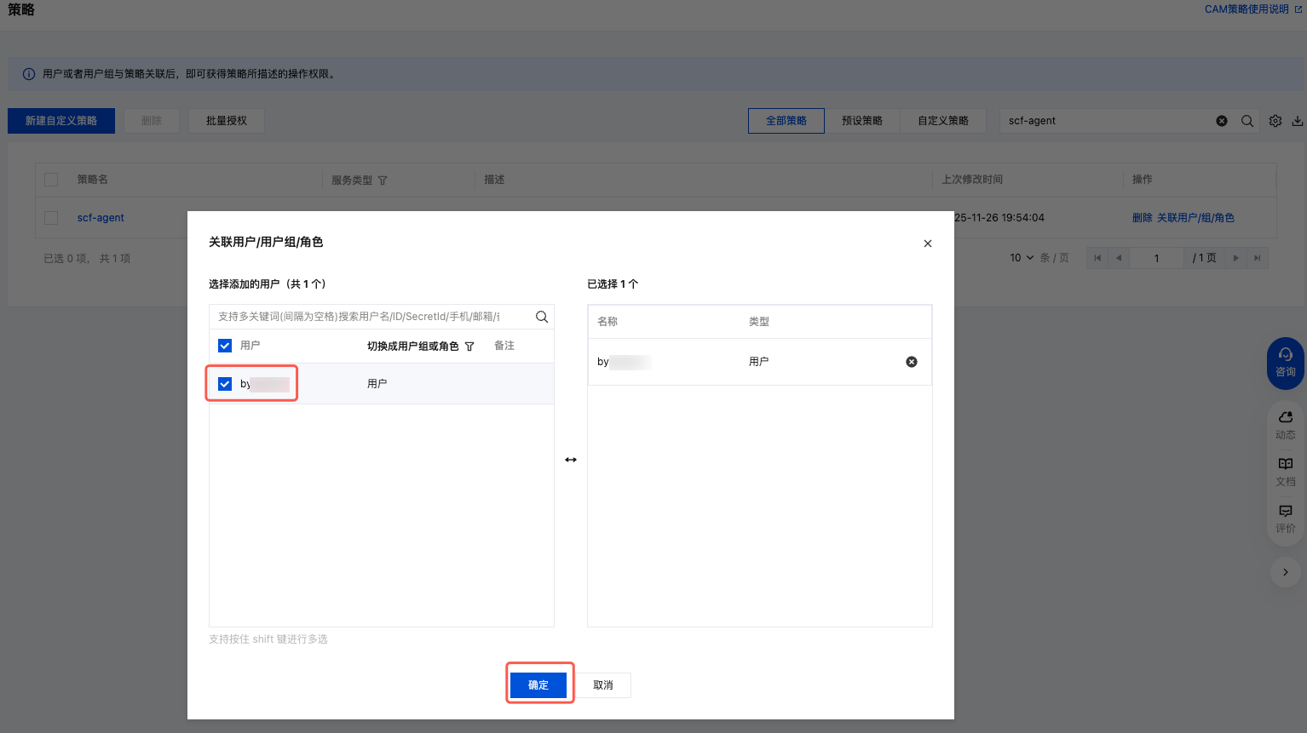Switch to the 自定义策略 tab
Image resolution: width=1307 pixels, height=733 pixels.
[942, 121]
